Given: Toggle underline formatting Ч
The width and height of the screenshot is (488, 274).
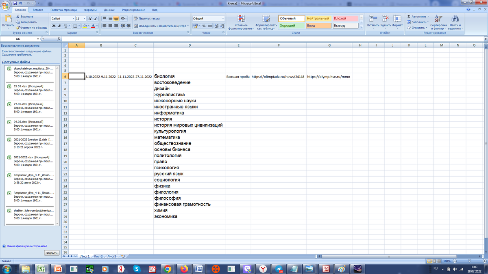Looking at the screenshot, I should pyautogui.click(x=65, y=26).
